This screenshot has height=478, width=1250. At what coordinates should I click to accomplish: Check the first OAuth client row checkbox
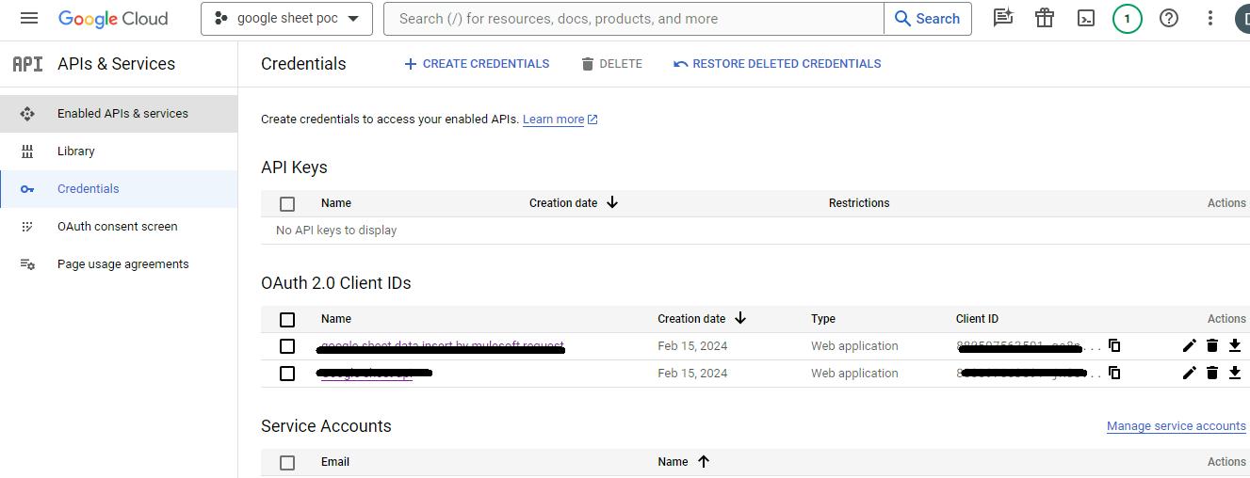coord(287,346)
